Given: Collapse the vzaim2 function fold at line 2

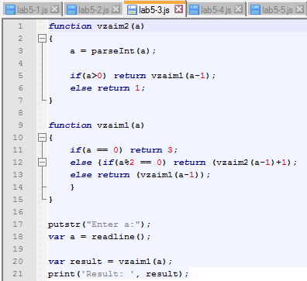Looking at the screenshot, I should coord(42,39).
